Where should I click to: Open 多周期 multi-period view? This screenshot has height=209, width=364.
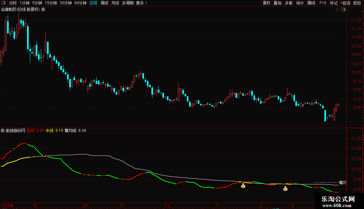pos(128,3)
